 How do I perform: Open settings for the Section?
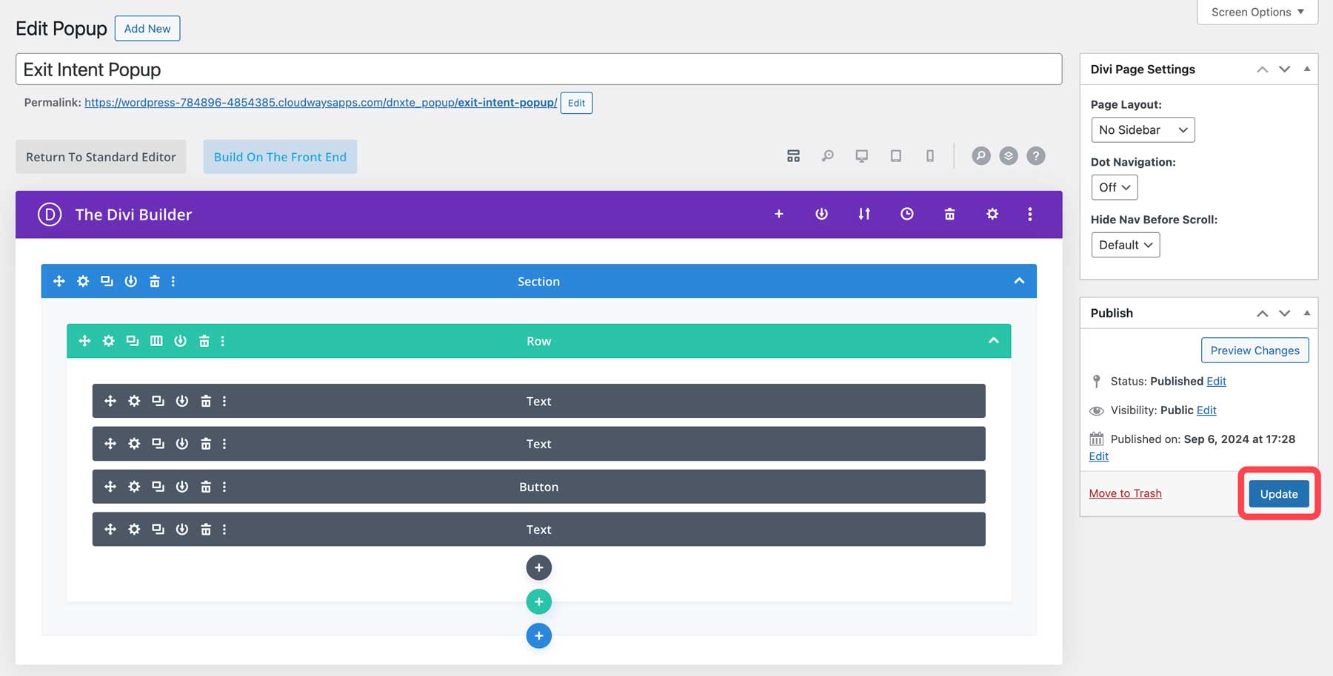tap(83, 281)
